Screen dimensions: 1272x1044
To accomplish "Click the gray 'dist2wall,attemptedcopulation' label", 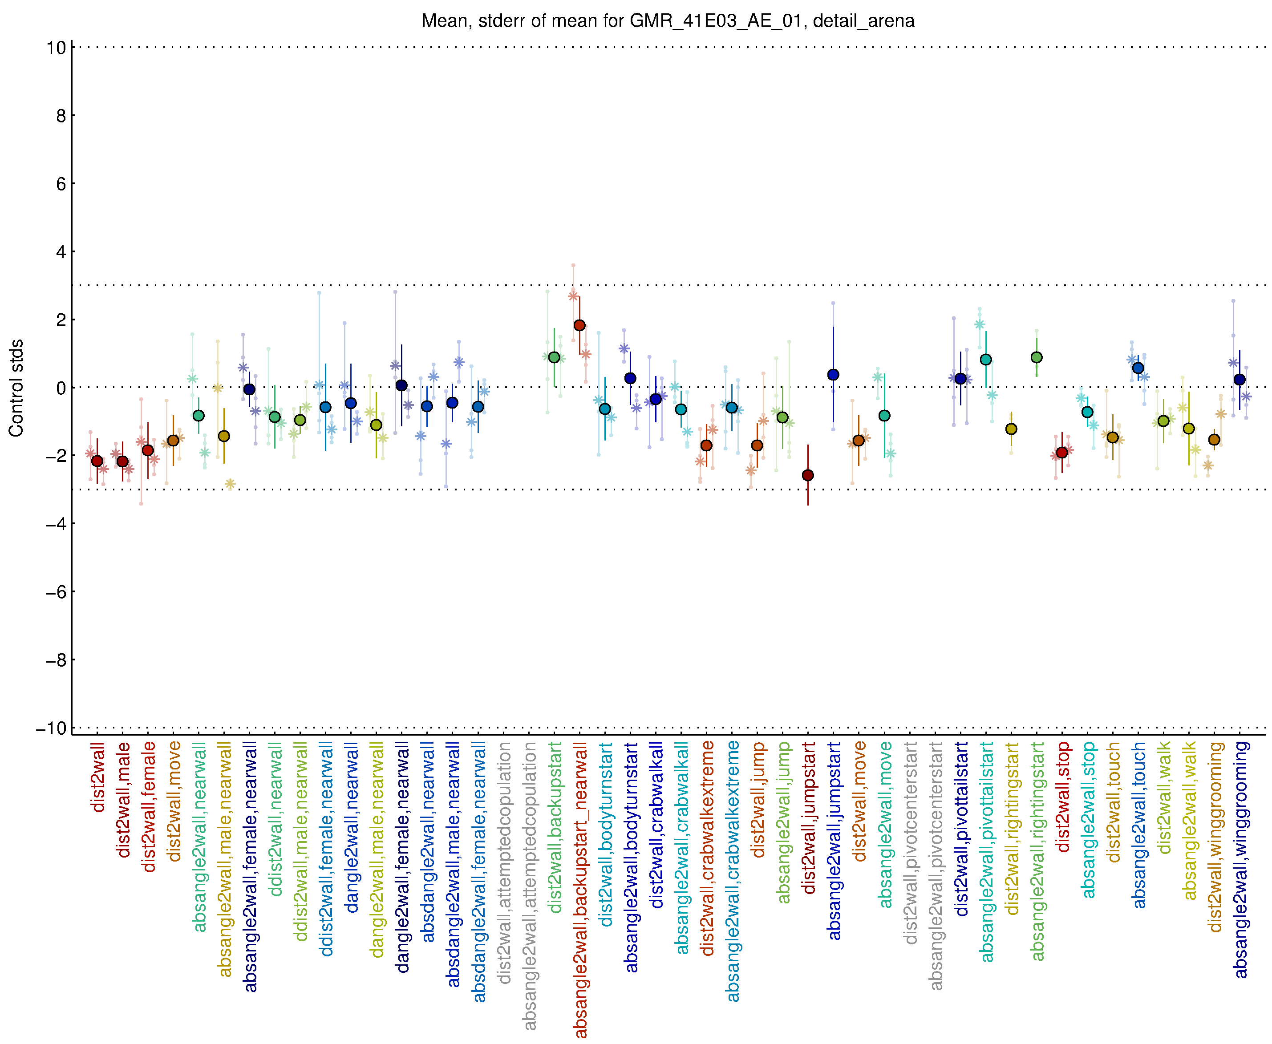I will pos(504,862).
